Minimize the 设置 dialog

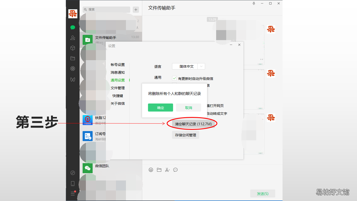point(231,45)
